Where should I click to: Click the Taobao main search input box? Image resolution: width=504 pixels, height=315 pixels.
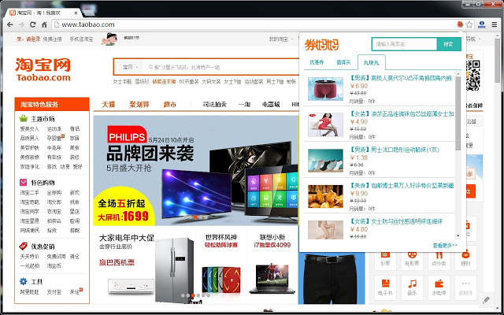222,67
